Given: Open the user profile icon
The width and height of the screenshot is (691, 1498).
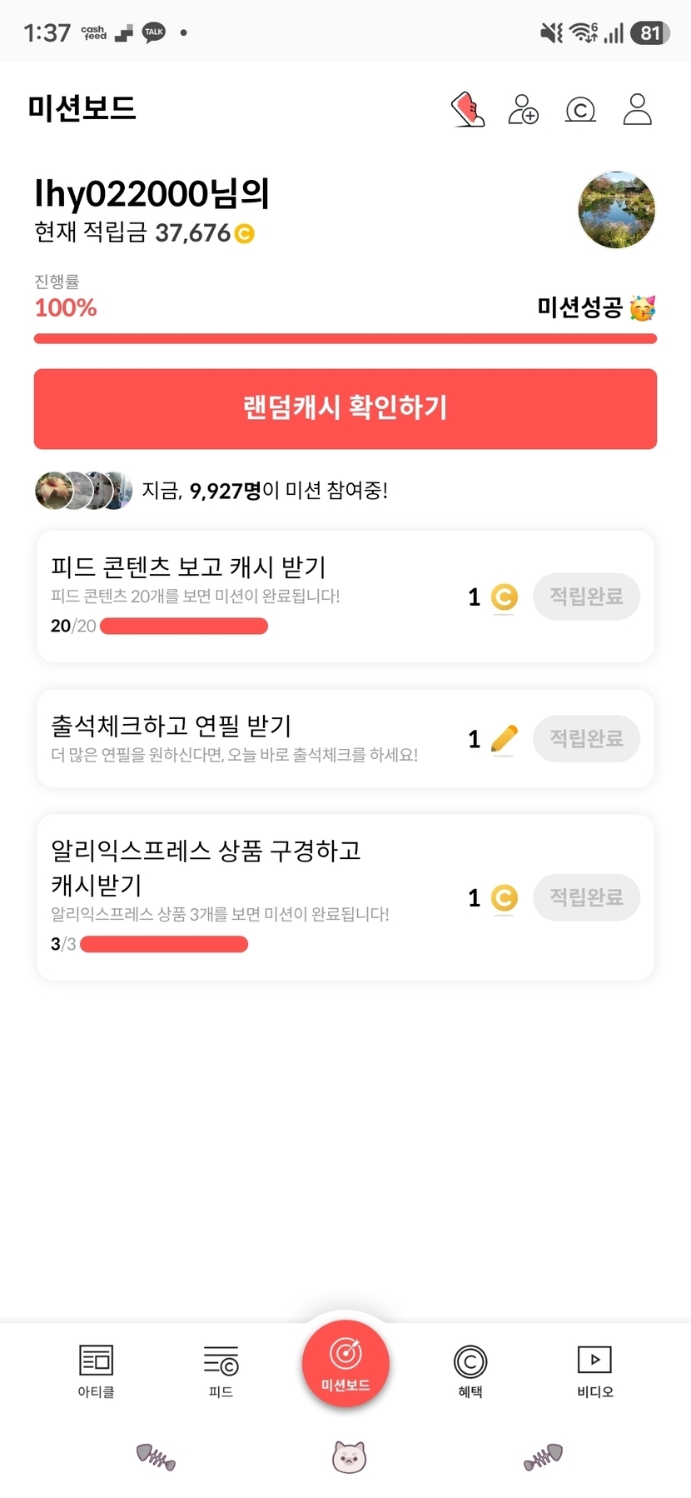Looking at the screenshot, I should (637, 109).
